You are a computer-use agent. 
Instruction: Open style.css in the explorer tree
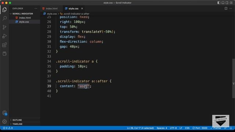24,22
